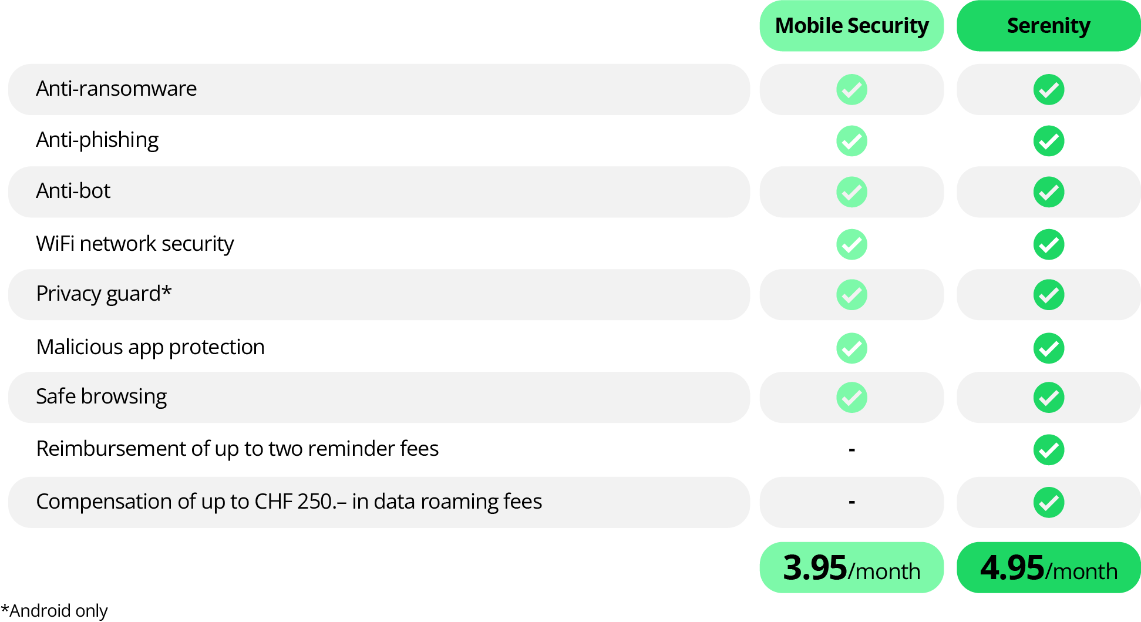Choose the 4.95/month price button
This screenshot has height=622, width=1141.
1048,568
